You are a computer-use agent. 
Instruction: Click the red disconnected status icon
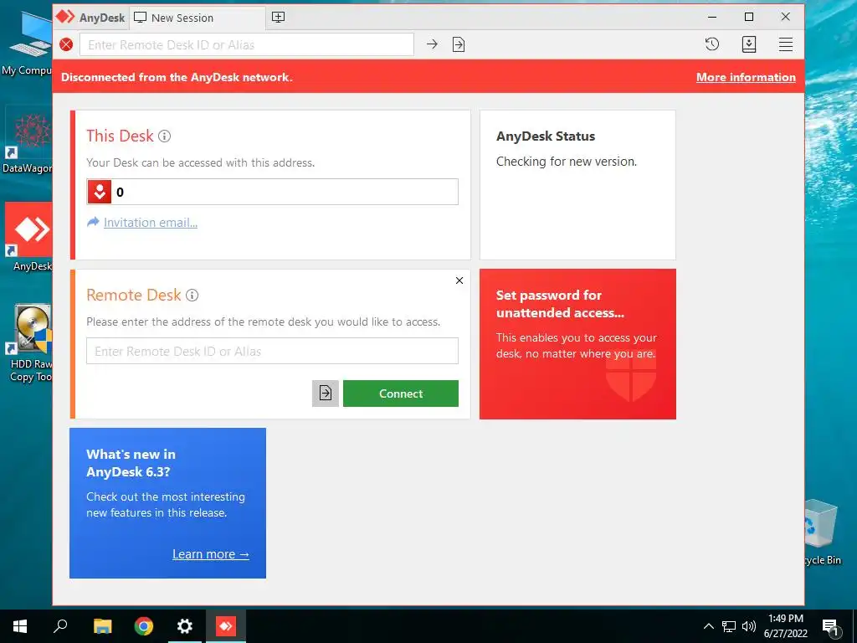click(x=66, y=44)
